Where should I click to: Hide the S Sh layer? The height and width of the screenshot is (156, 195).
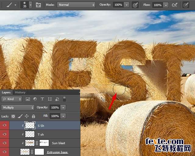tap(5, 125)
